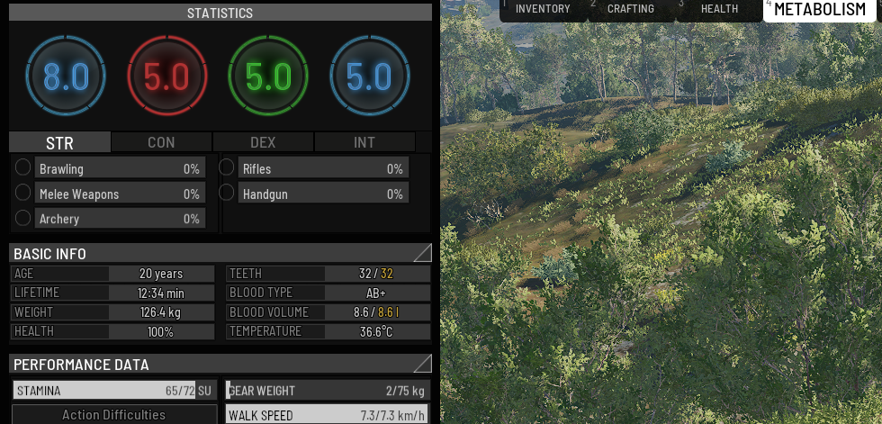
Task: Click the Blood Type AB+ field
Action: point(377,293)
